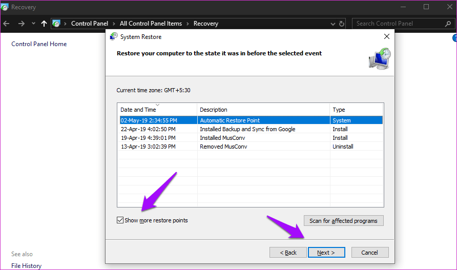Open address bar history dropdown
The height and width of the screenshot is (270, 457).
pos(333,24)
